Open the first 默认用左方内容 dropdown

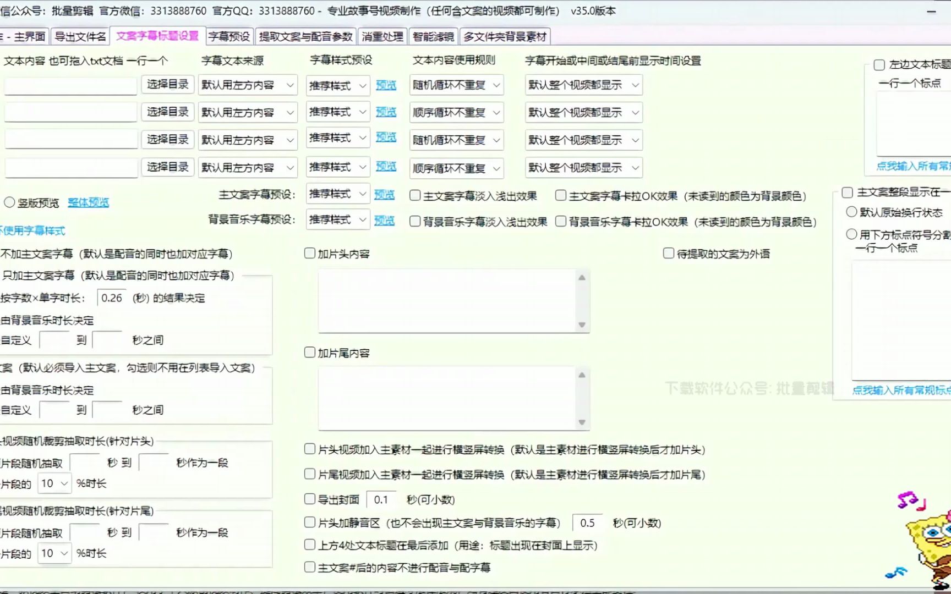pyautogui.click(x=248, y=85)
